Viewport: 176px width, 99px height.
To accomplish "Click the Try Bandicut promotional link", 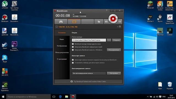I will point(90,81).
